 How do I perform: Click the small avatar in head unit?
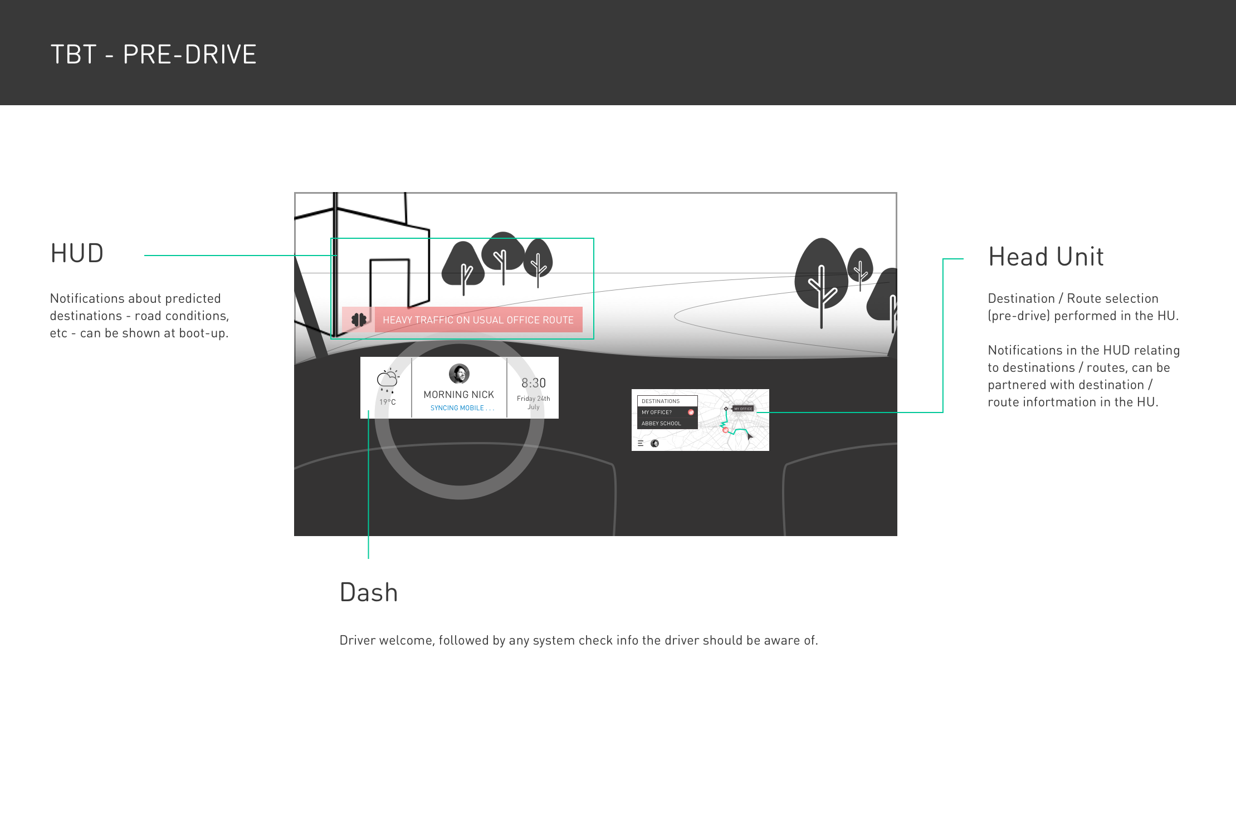(654, 443)
